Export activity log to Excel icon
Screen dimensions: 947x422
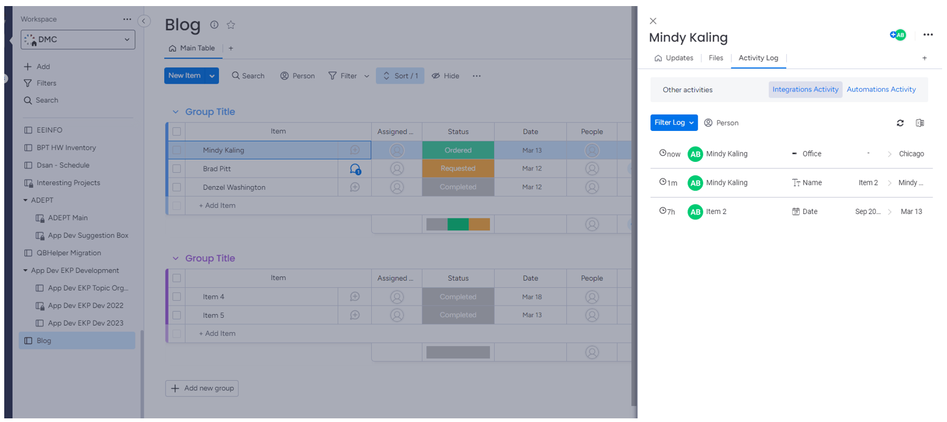920,122
